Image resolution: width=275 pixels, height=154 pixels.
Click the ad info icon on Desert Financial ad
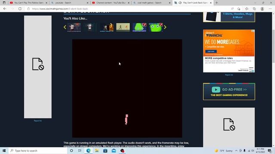pyautogui.click(x=253, y=31)
